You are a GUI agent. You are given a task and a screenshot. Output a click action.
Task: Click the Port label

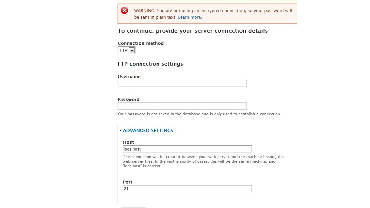pos(127,182)
